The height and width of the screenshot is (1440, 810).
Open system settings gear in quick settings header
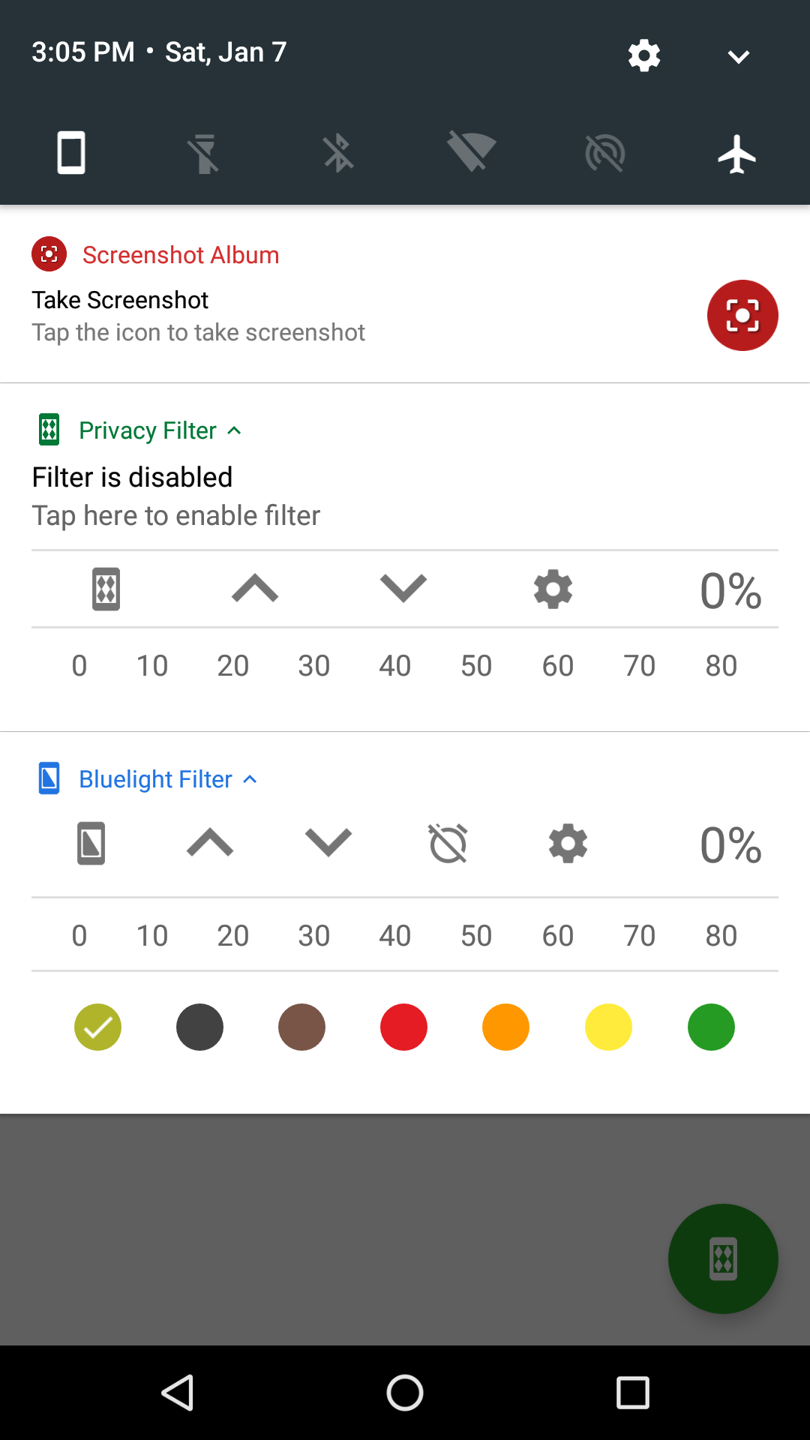(644, 55)
